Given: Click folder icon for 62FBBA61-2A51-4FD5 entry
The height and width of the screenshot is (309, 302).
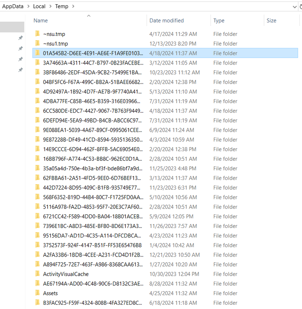Looking at the screenshot, I should coord(37,178).
